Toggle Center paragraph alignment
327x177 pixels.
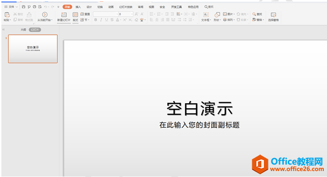click(x=157, y=20)
